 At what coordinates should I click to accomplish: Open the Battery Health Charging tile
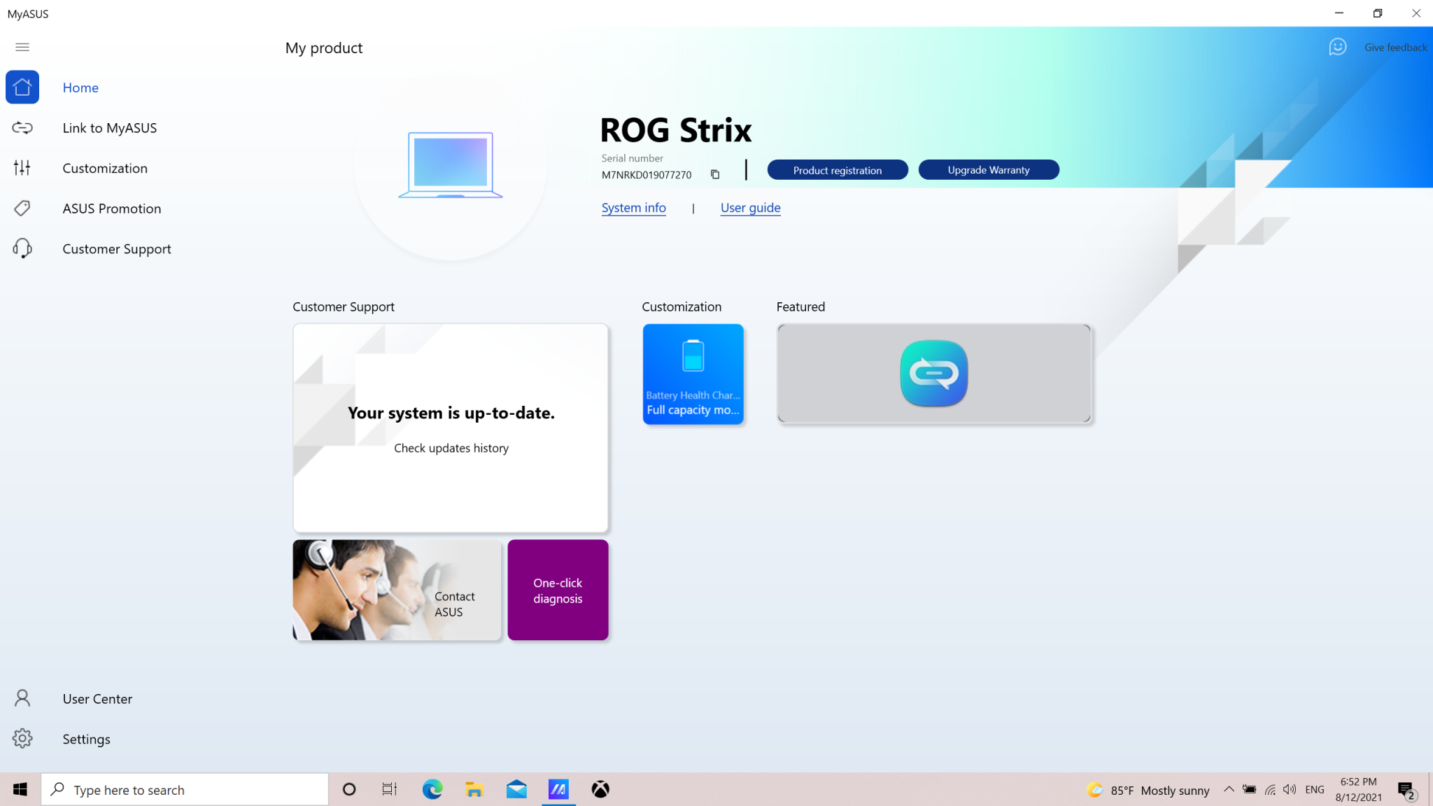693,374
